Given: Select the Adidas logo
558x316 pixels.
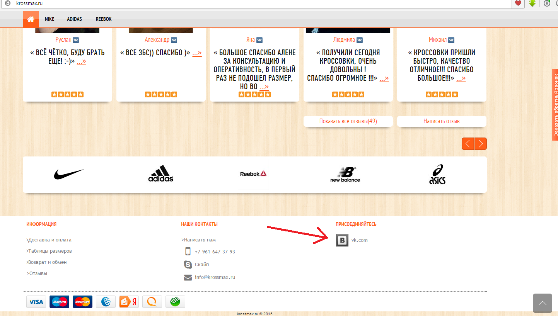Looking at the screenshot, I should (x=161, y=174).
